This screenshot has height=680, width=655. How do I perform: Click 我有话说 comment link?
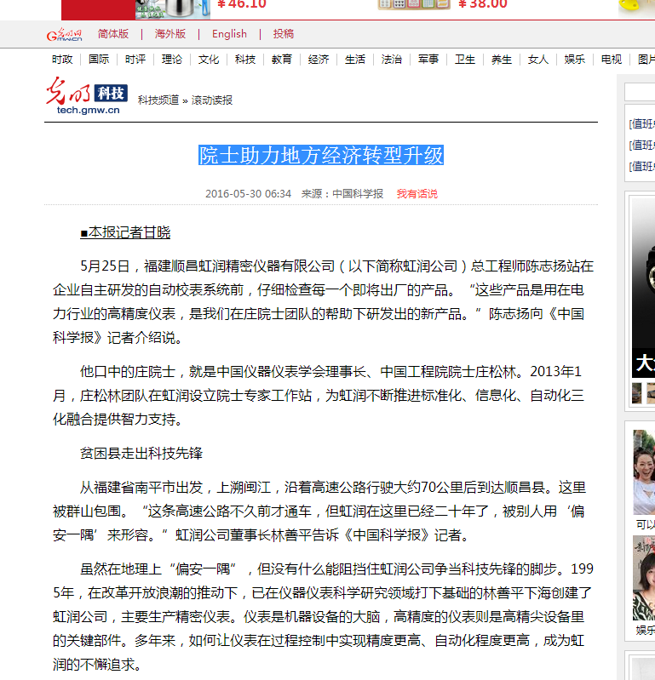click(417, 194)
